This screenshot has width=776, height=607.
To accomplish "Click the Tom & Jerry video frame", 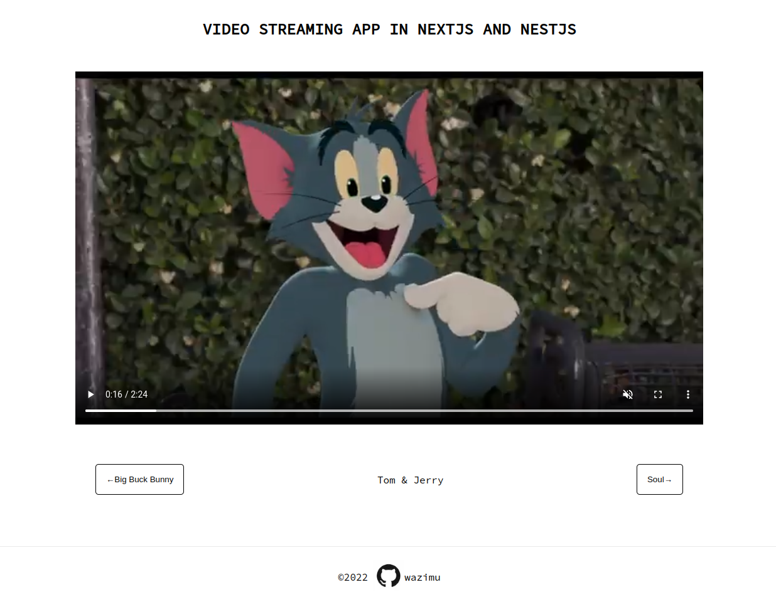I will (x=389, y=245).
